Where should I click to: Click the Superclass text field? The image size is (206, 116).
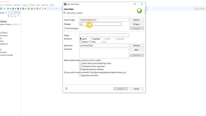click(x=104, y=45)
